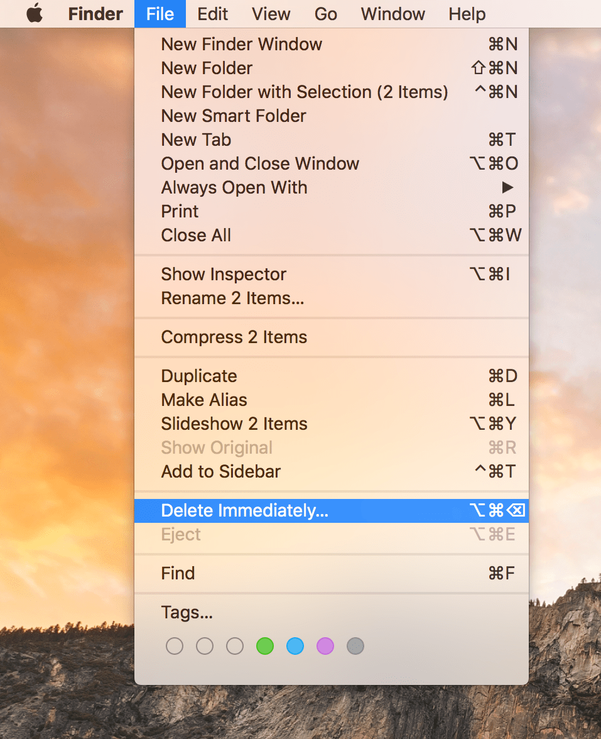
Task: Open the Edit menu
Action: 212,13
